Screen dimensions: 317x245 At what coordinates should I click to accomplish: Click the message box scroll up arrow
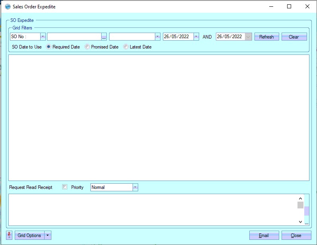pos(300,198)
